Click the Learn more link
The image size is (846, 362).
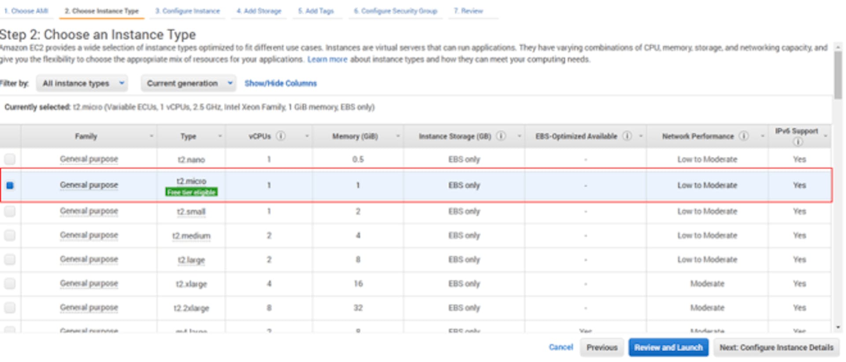(x=327, y=59)
